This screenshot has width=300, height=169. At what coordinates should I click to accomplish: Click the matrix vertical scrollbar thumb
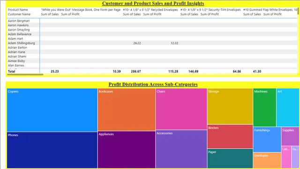click(x=298, y=11)
